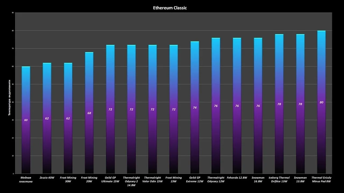Select the Медная пластина bar
This screenshot has height=193, width=344.
pyautogui.click(x=26, y=120)
